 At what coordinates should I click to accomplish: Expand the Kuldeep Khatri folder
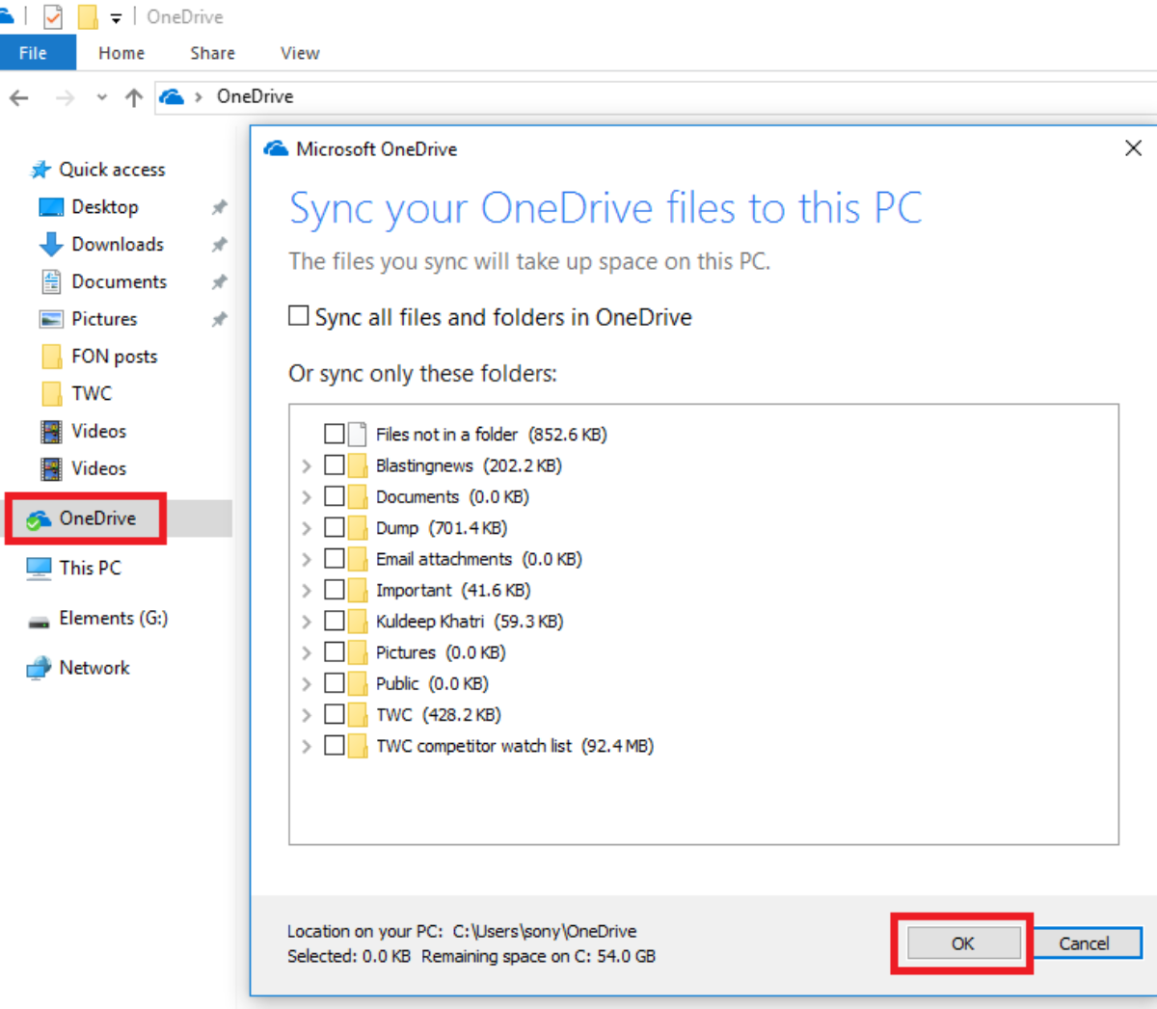pos(307,622)
